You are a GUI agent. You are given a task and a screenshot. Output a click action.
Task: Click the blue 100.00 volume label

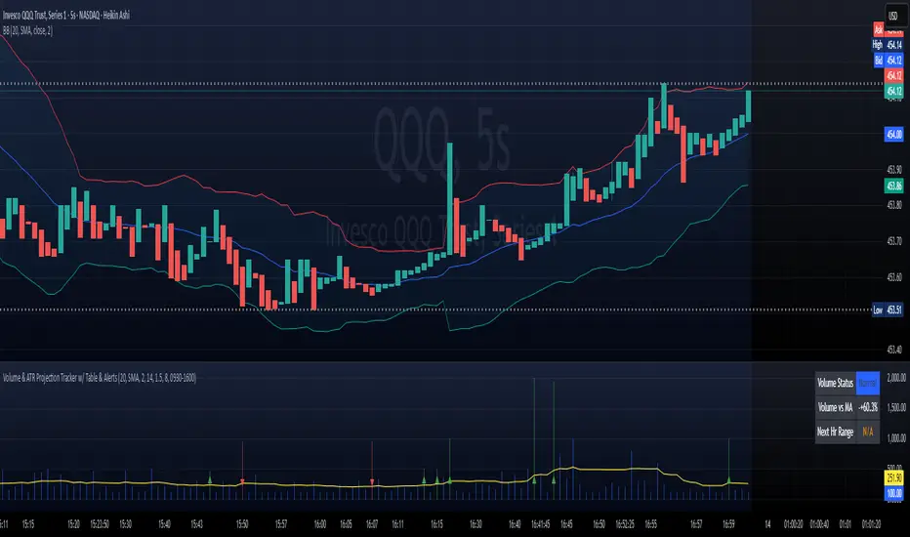pyautogui.click(x=893, y=493)
